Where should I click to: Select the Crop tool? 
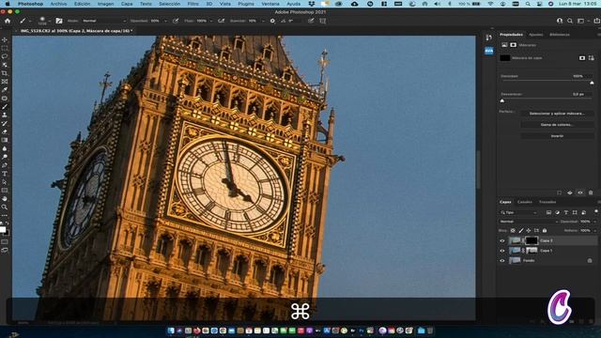point(5,73)
